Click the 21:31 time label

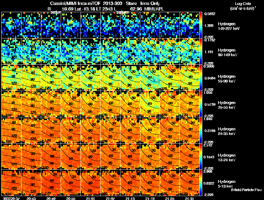189,198
